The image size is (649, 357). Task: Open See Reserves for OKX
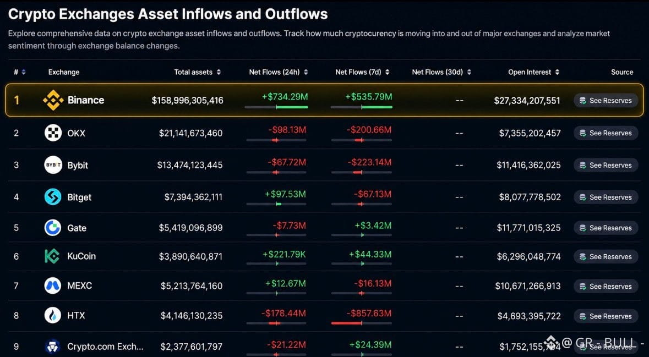coord(606,133)
